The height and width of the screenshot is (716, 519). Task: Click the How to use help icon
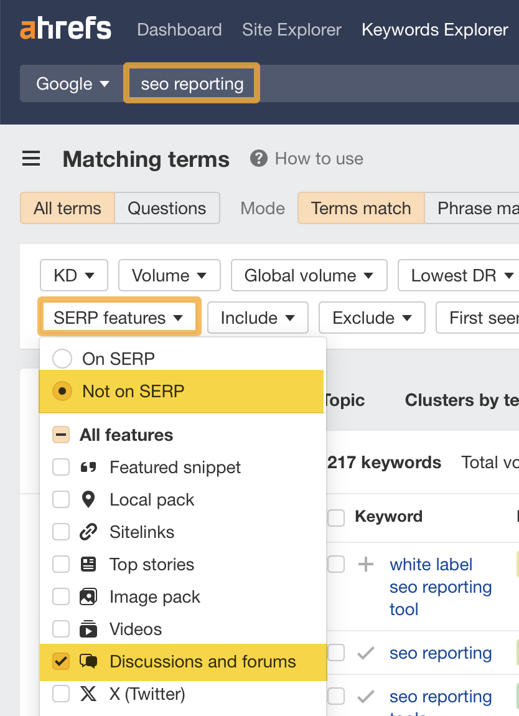[258, 158]
